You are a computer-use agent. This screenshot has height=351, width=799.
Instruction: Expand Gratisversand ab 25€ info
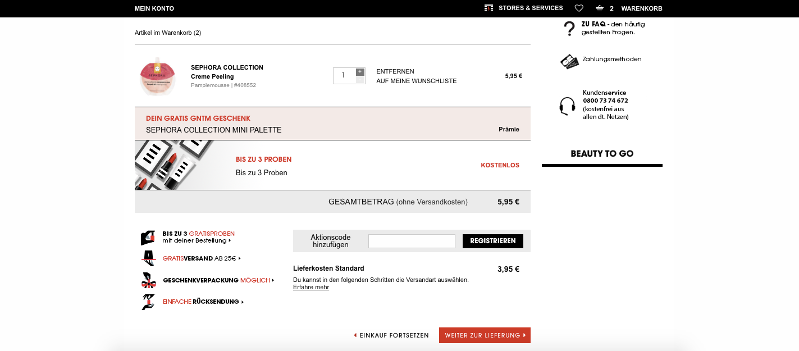tap(202, 258)
